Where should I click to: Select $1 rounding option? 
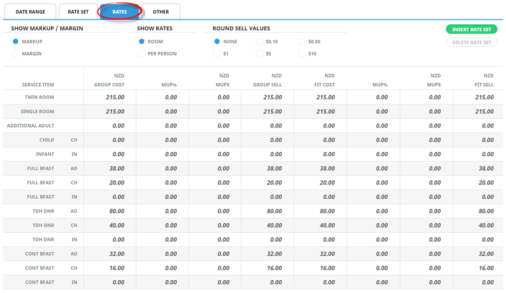click(217, 53)
